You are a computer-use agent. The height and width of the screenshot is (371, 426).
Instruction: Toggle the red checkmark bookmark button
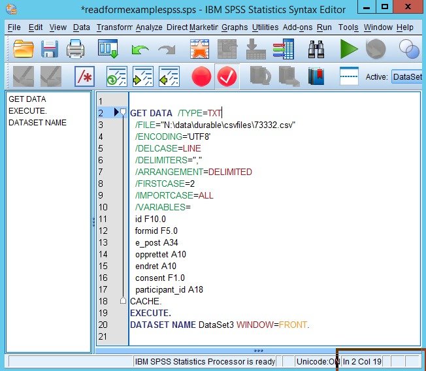227,76
